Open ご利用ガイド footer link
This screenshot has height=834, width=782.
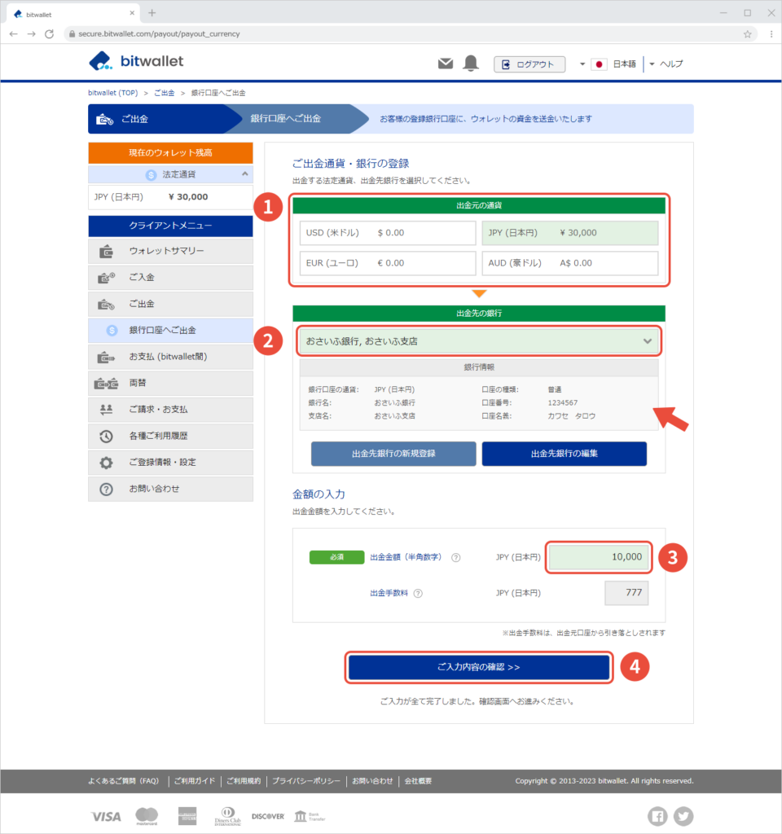click(195, 781)
